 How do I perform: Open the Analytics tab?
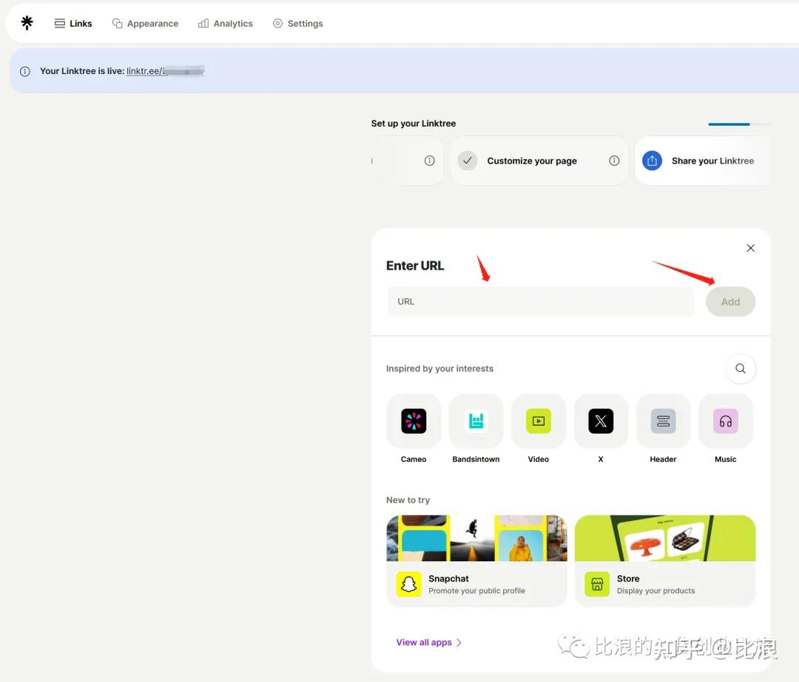click(226, 23)
